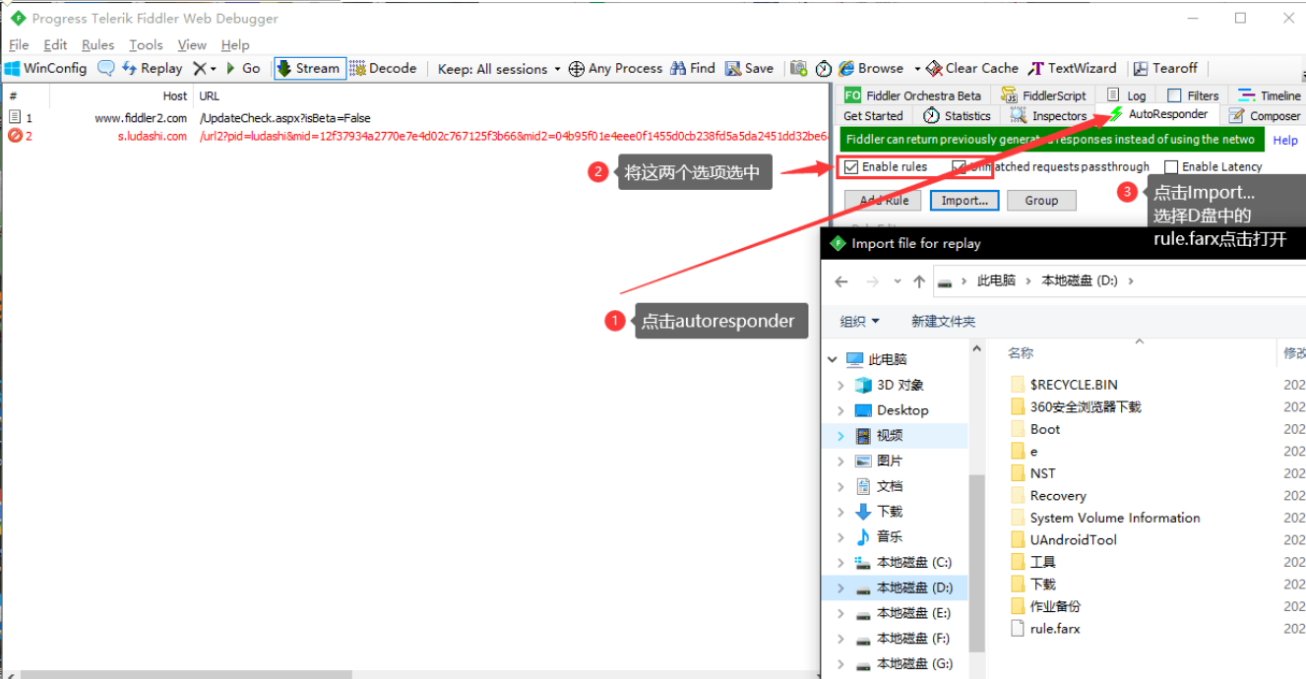Select session 1 www.fiddler2.com row
Image resolution: width=1306 pixels, height=679 pixels.
click(x=413, y=118)
